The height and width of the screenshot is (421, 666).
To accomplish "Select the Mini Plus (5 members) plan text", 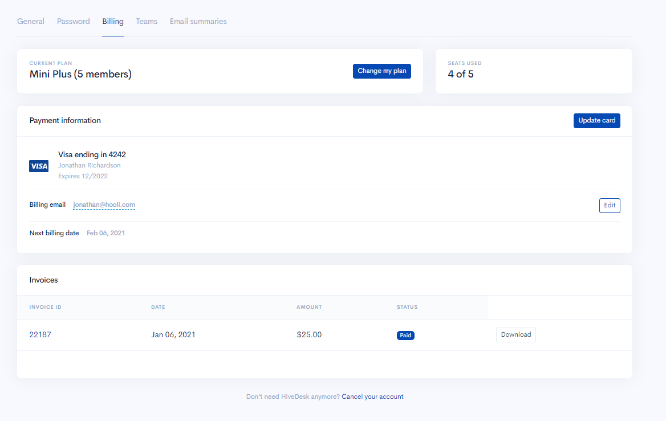I will point(81,74).
